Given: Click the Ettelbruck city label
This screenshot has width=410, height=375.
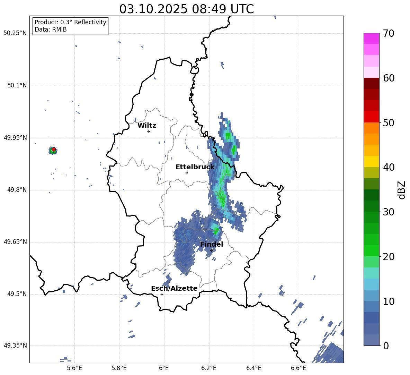Looking at the screenshot, I should [195, 167].
